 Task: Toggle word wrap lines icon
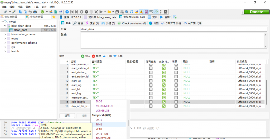[151, 12]
